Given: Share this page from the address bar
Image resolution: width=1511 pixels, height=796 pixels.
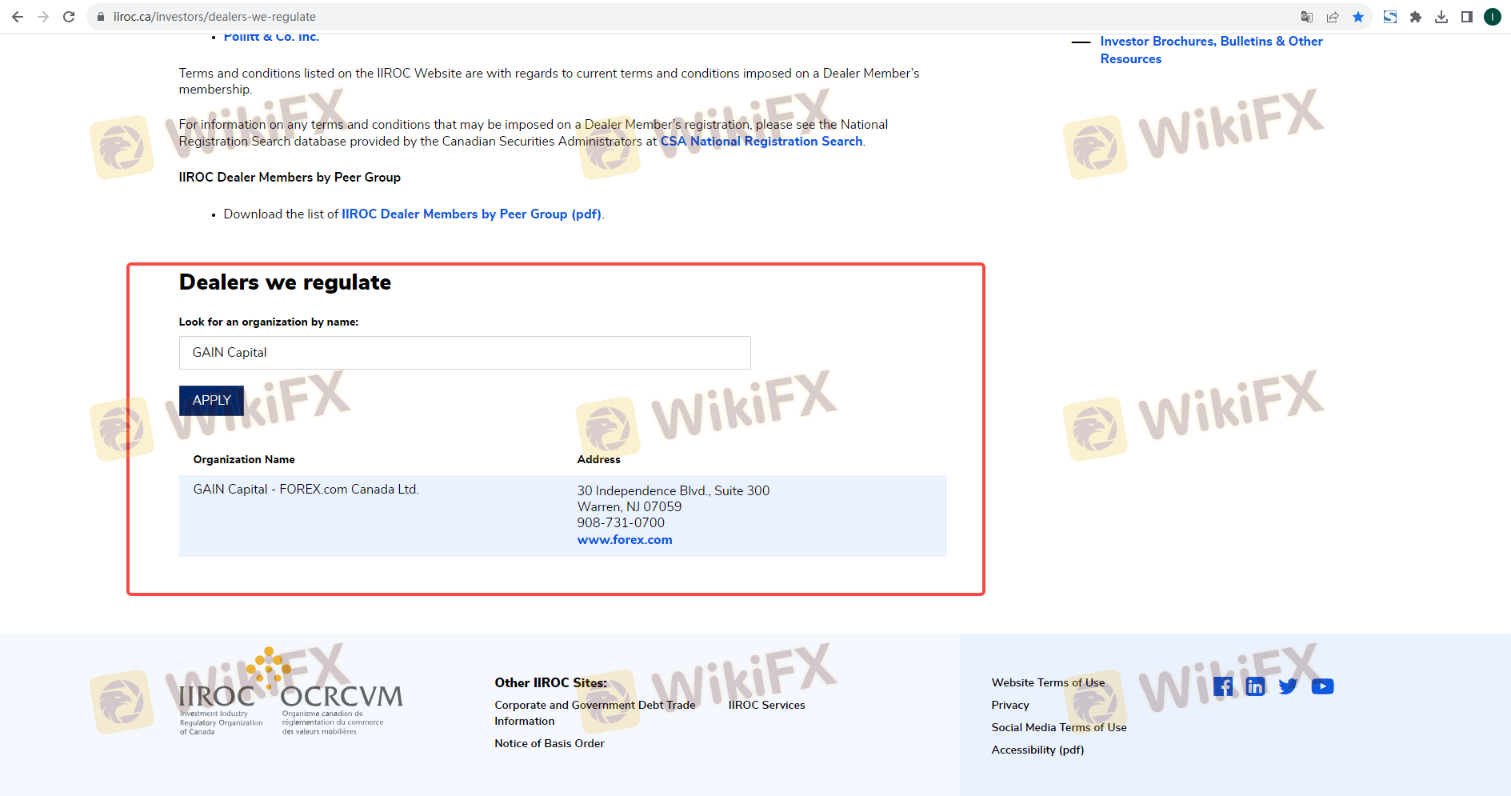Looking at the screenshot, I should click(x=1333, y=17).
